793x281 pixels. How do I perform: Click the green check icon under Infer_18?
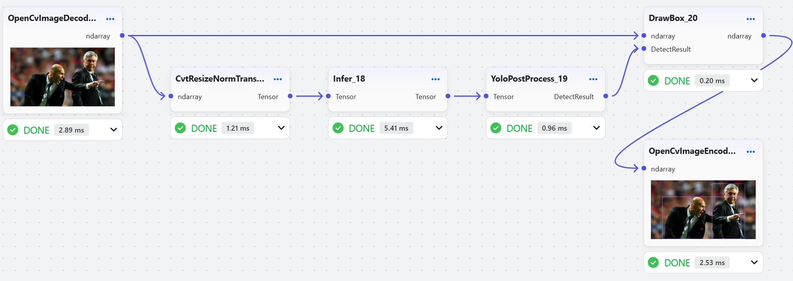pos(338,128)
